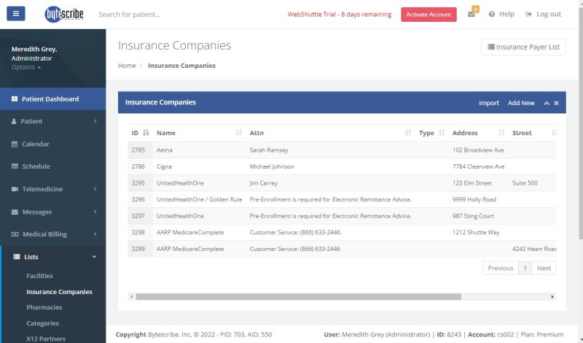The width and height of the screenshot is (583, 343).
Task: Collapse the Insurance Companies panel chevron
Action: click(547, 103)
